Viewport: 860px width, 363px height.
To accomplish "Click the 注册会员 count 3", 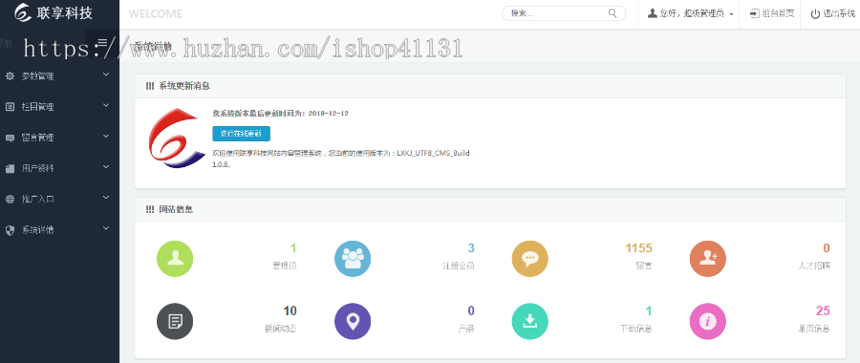I will pyautogui.click(x=470, y=248).
